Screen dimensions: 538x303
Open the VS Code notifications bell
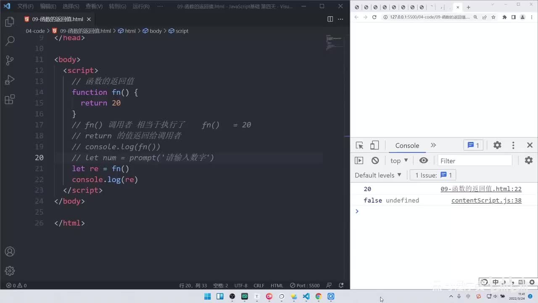(x=341, y=285)
